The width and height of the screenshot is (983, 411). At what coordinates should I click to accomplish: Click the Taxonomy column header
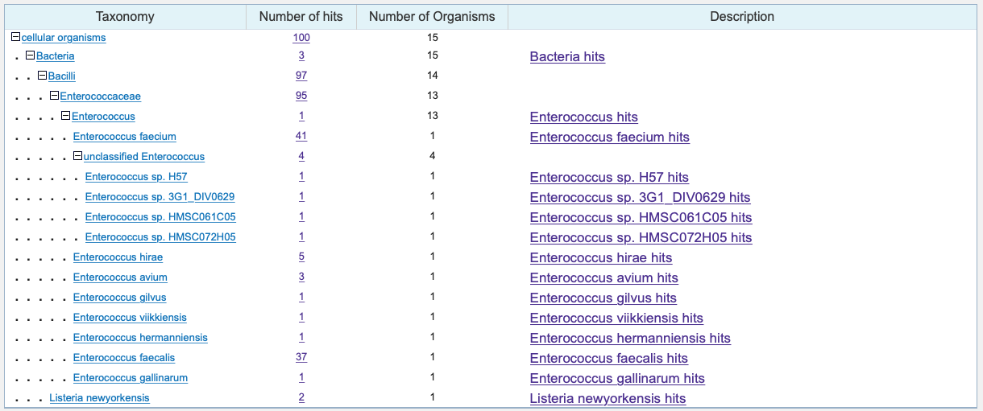pos(125,17)
